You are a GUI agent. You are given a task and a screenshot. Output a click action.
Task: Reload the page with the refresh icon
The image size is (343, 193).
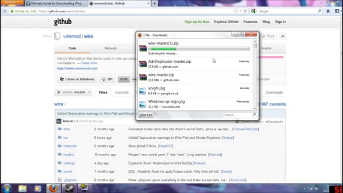tap(245, 11)
